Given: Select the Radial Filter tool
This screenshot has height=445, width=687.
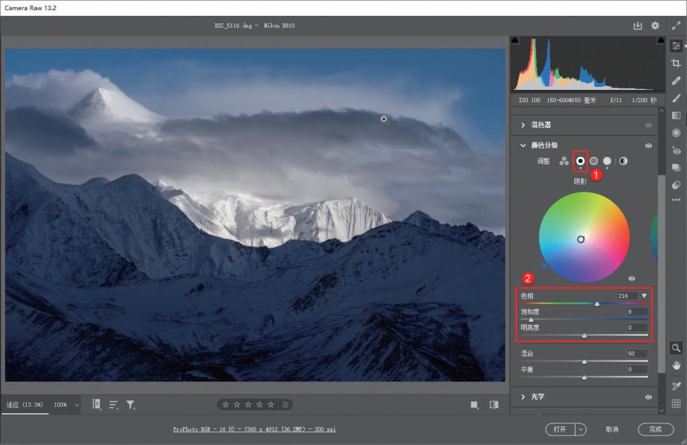Looking at the screenshot, I should [x=676, y=133].
